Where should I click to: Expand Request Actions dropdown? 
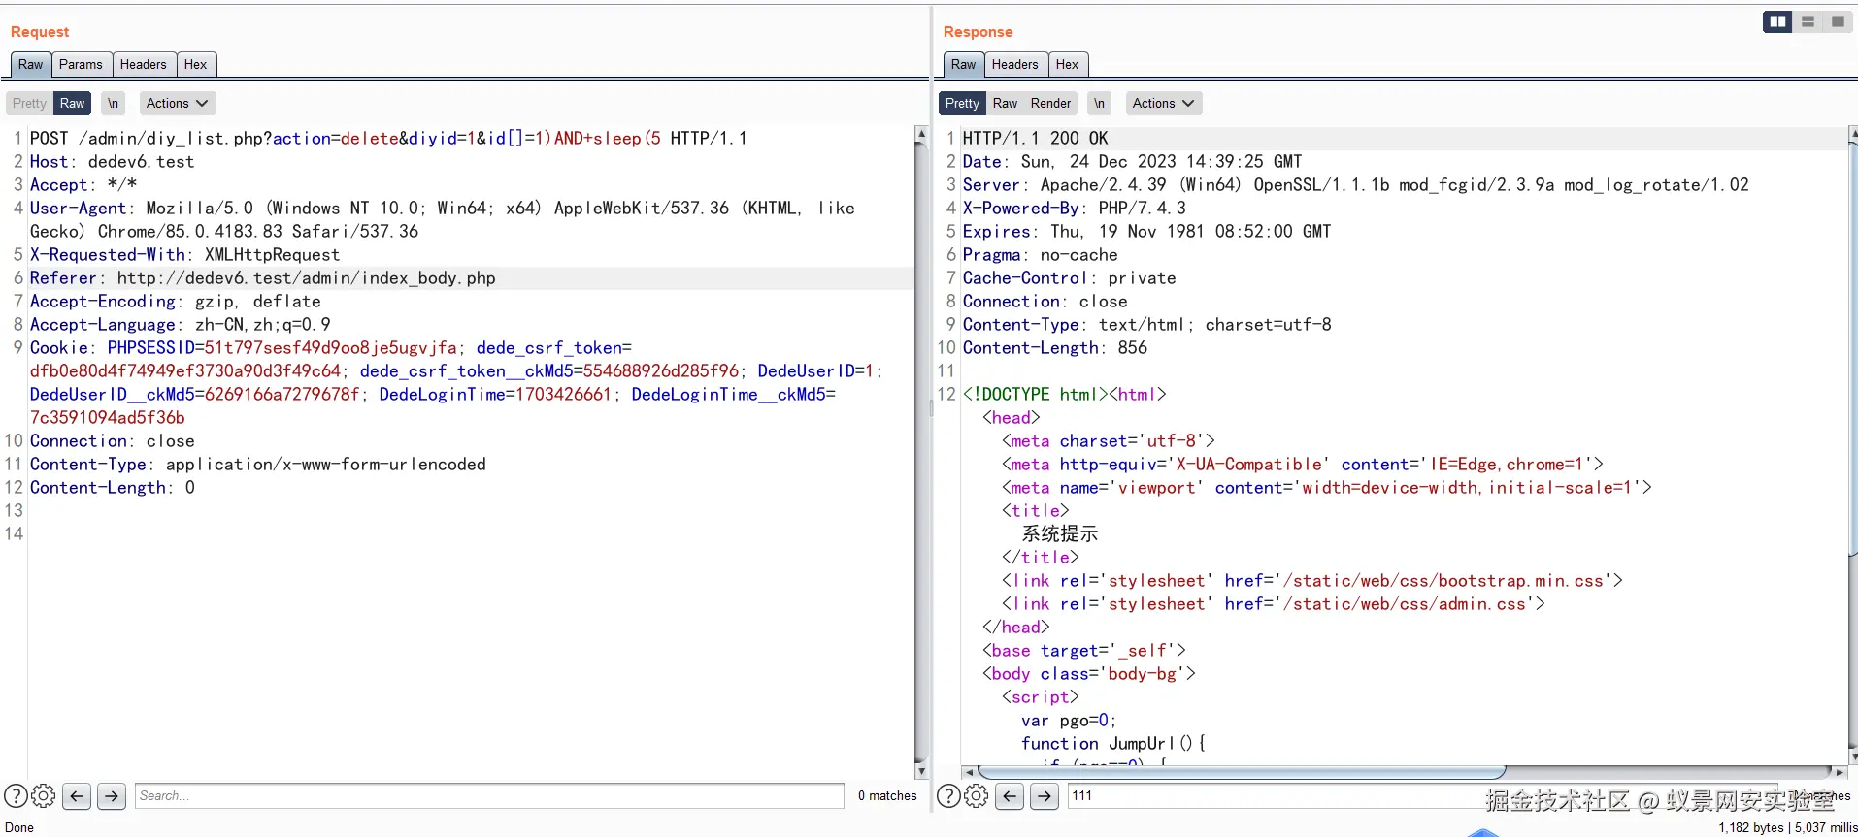(x=177, y=103)
